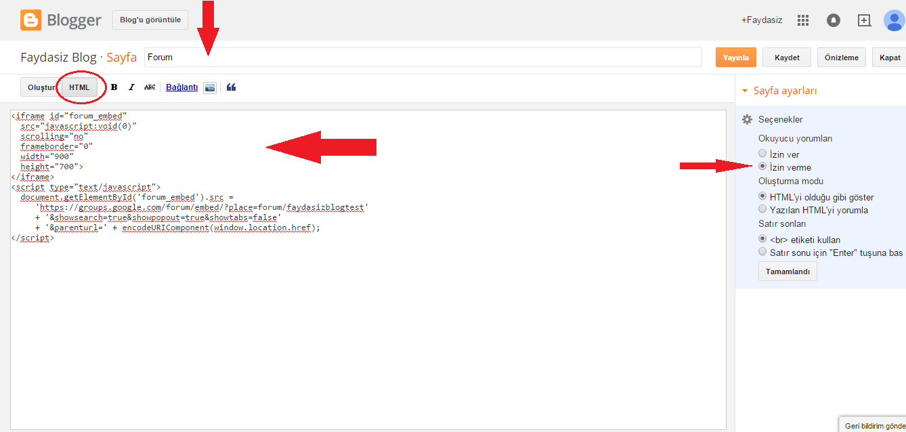Screen dimensions: 906x432
Task: Click the Faydasiz Blog title text
Action: coord(59,58)
